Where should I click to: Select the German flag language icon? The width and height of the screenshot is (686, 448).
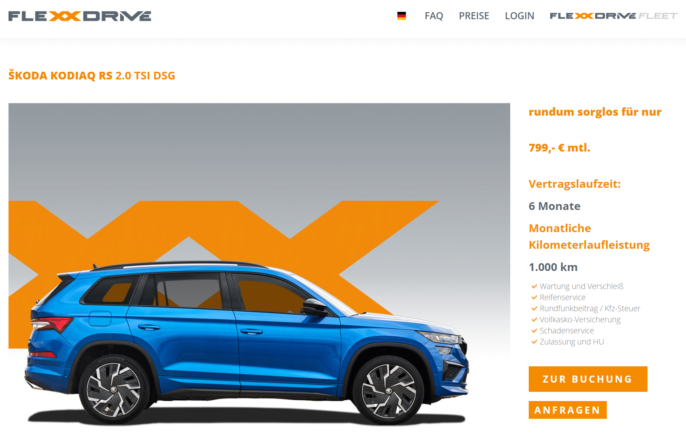[x=401, y=16]
